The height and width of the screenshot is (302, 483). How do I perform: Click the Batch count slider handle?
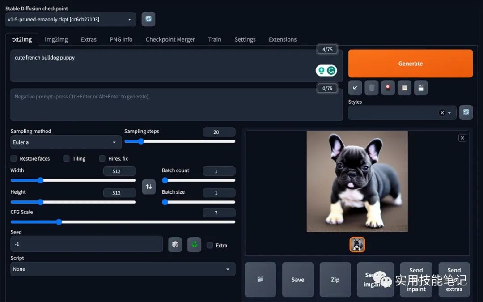165,180
